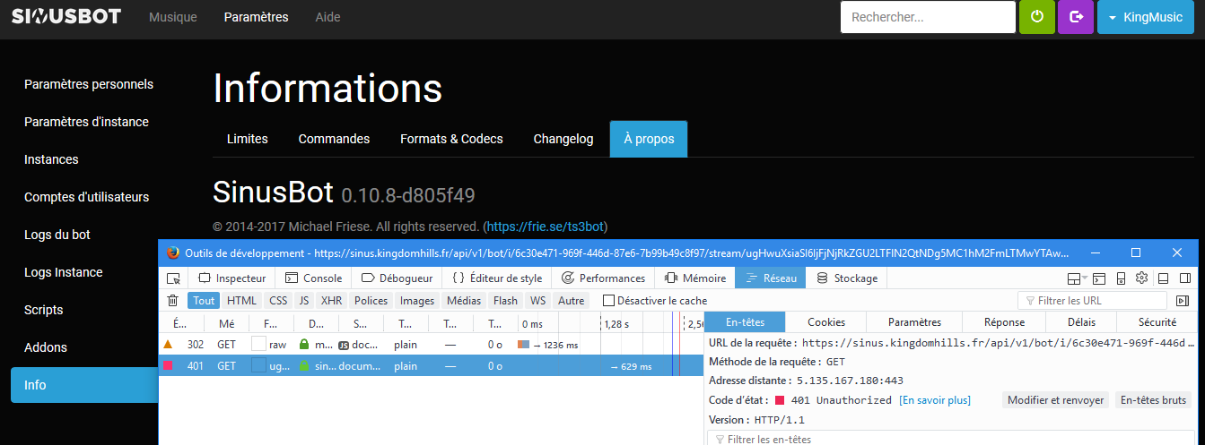Collapse the request details pane toggle
1205x445 pixels.
[1183, 301]
